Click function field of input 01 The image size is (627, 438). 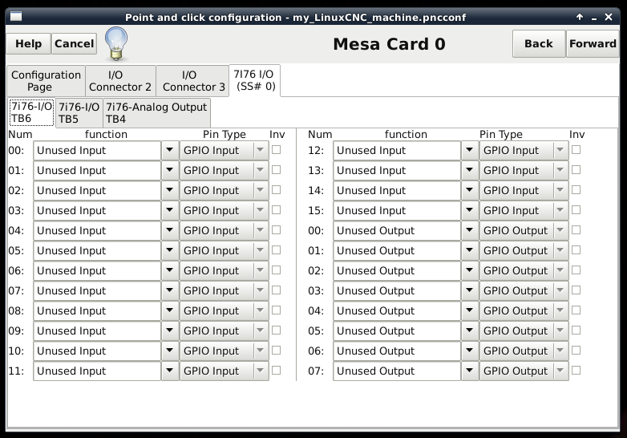(x=97, y=170)
